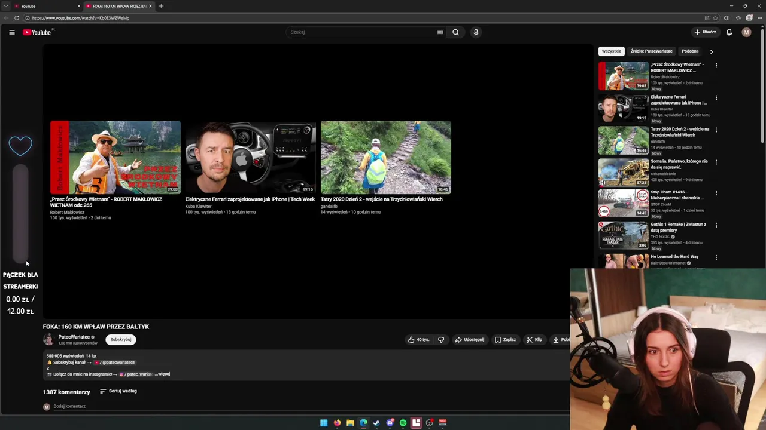Select the Źródło: PatecWariatec chip
This screenshot has height=430, width=766.
(x=651, y=51)
